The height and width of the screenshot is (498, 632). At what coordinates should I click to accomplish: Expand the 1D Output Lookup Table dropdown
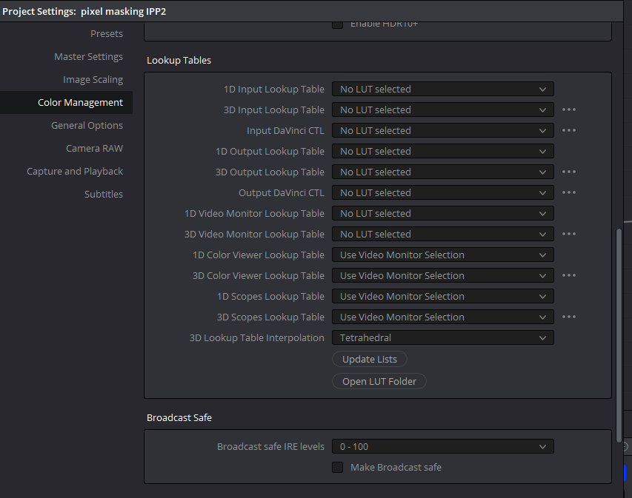(442, 152)
